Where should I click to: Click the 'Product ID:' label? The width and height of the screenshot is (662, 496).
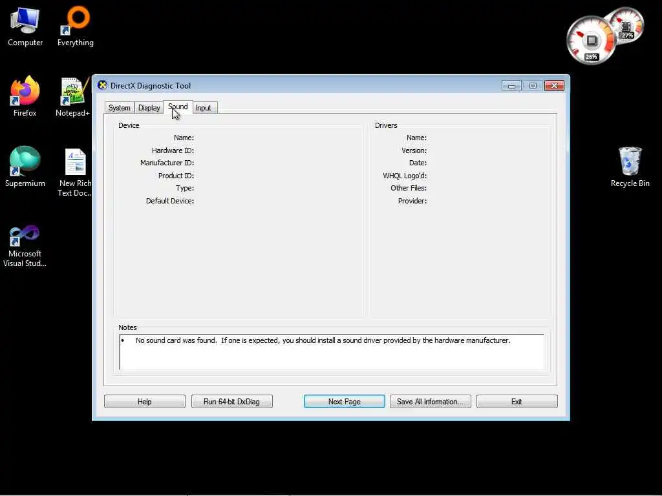[176, 176]
